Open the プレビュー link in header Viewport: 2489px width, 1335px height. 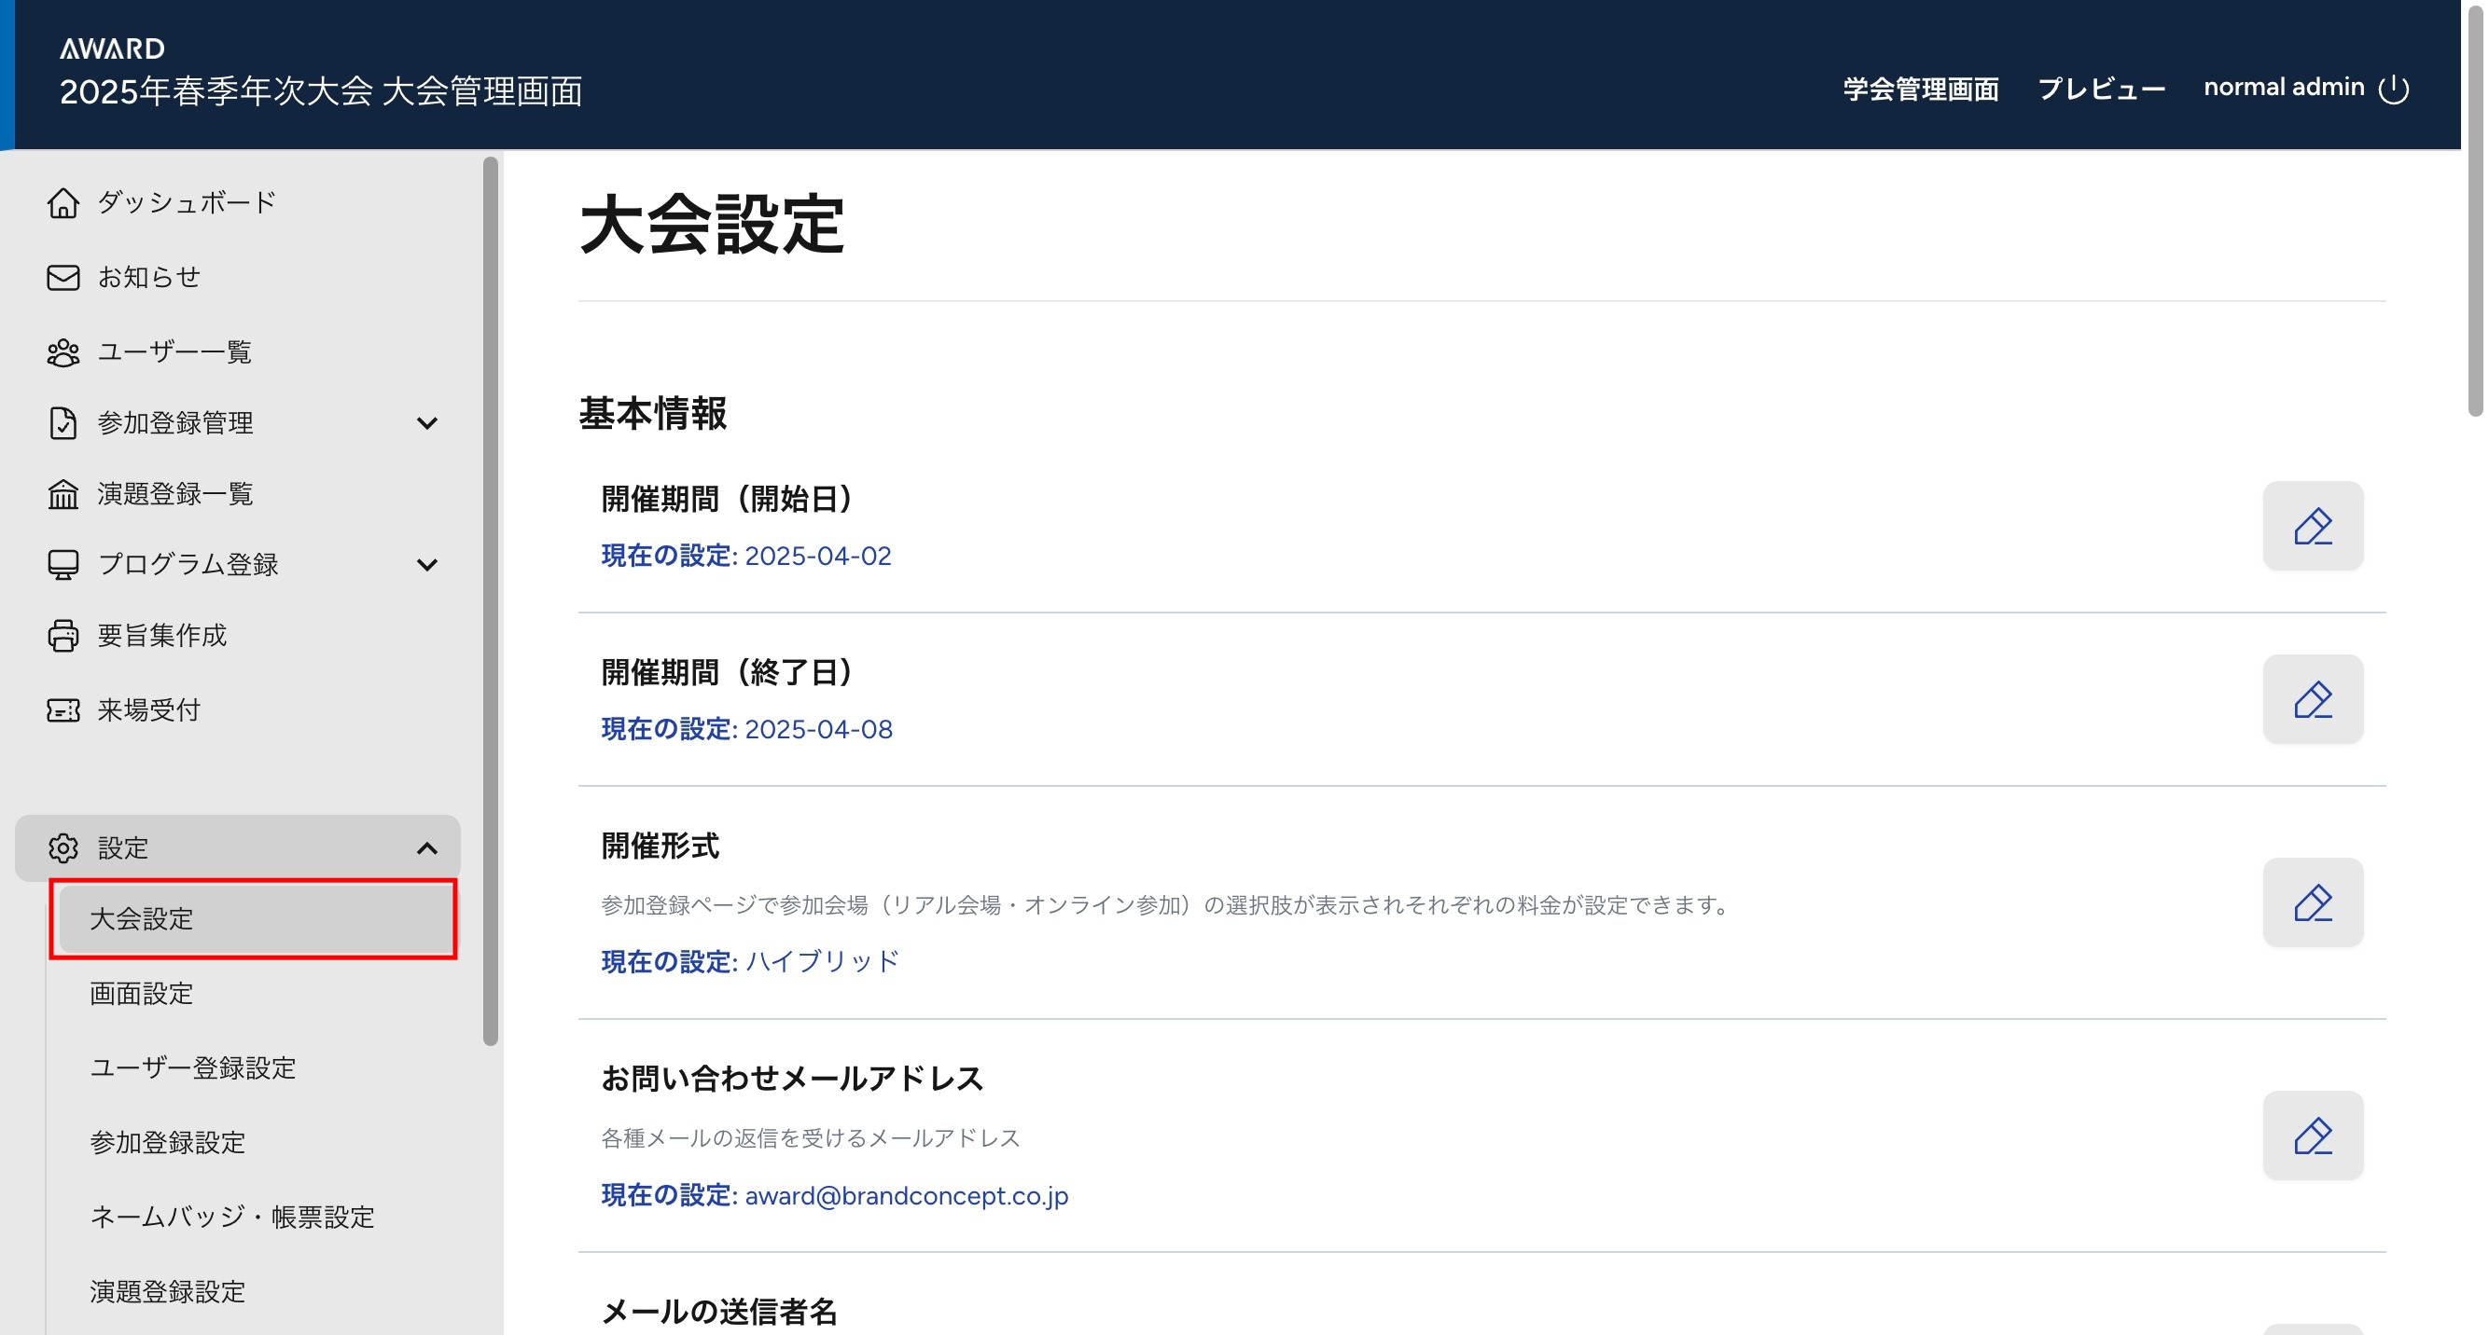pyautogui.click(x=2101, y=89)
